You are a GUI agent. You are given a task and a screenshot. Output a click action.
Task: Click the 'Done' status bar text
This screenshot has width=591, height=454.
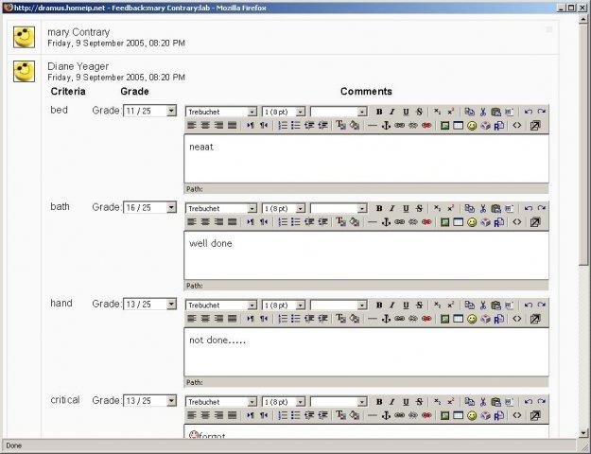click(14, 445)
